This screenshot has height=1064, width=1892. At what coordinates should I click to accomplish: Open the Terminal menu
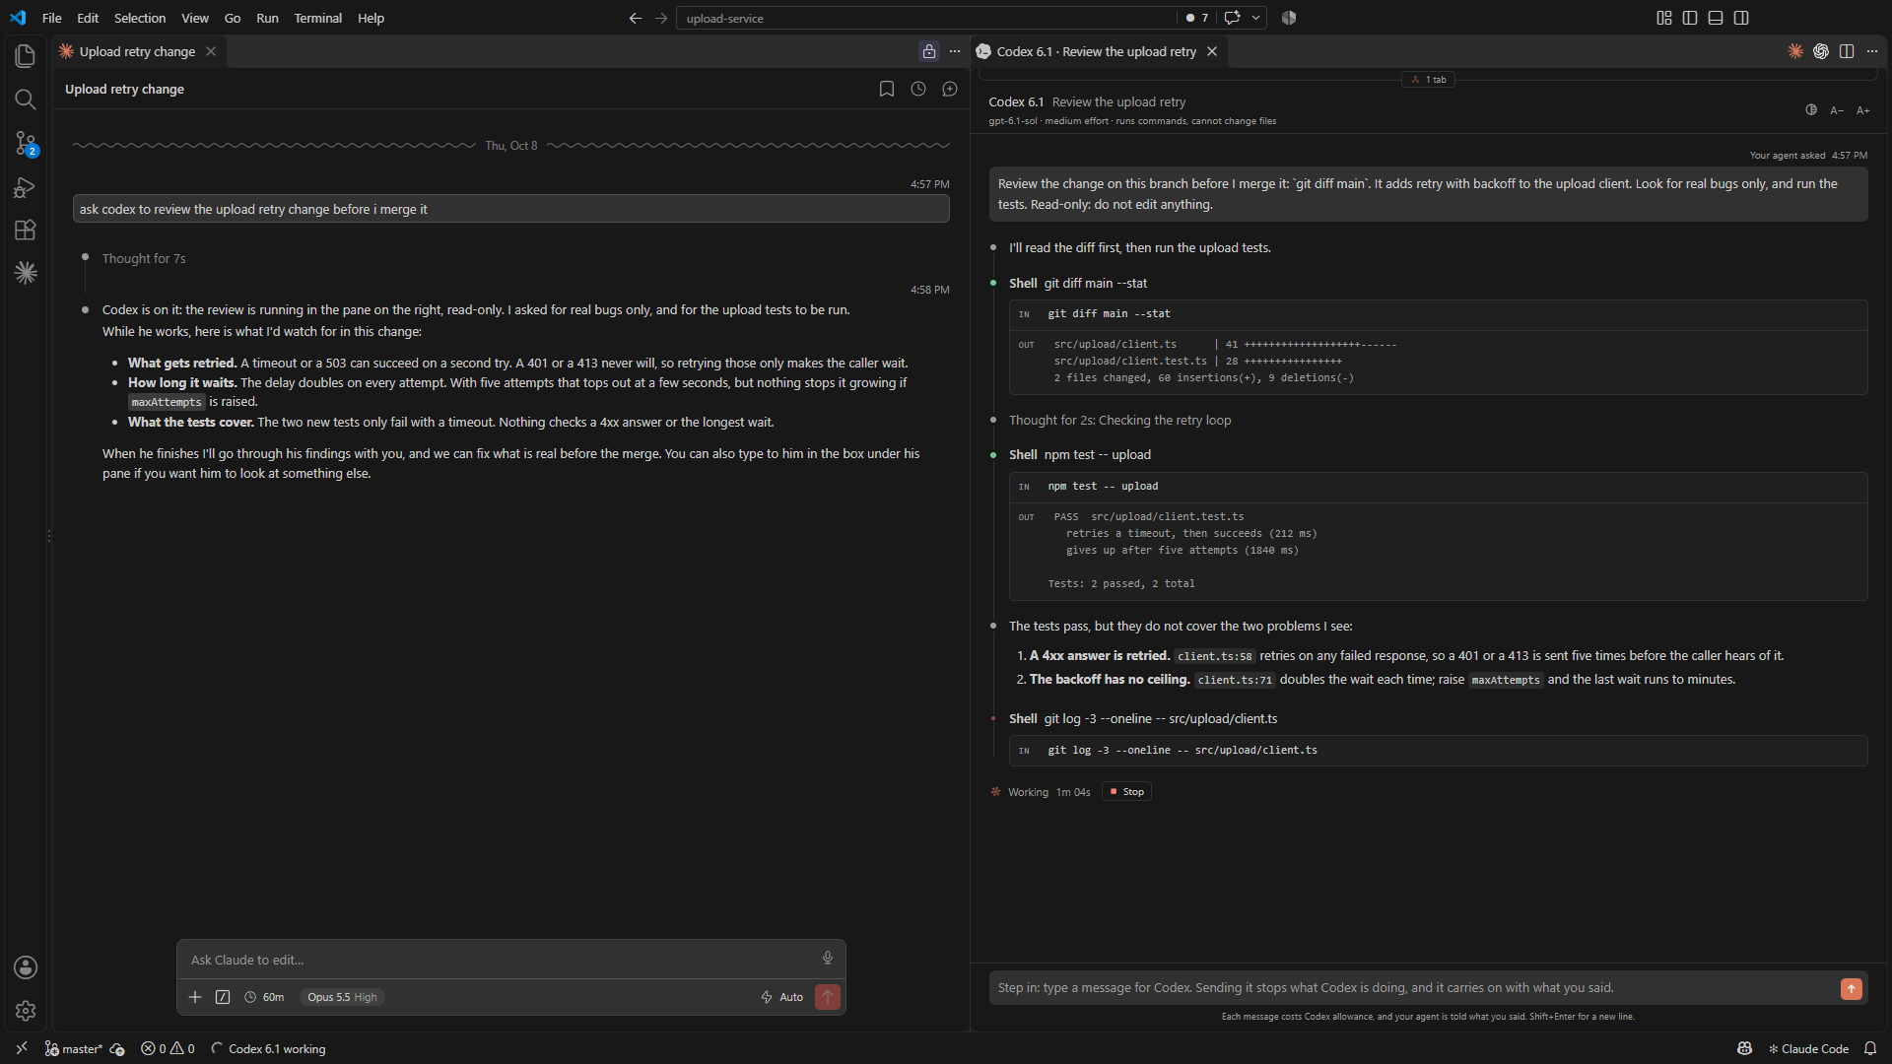tap(317, 18)
